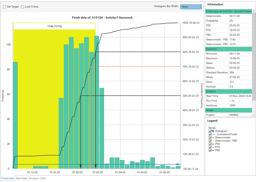This screenshot has height=182, width=256.
Task: Click the blue Deterministic arrow tip at right
Action: 179,164
